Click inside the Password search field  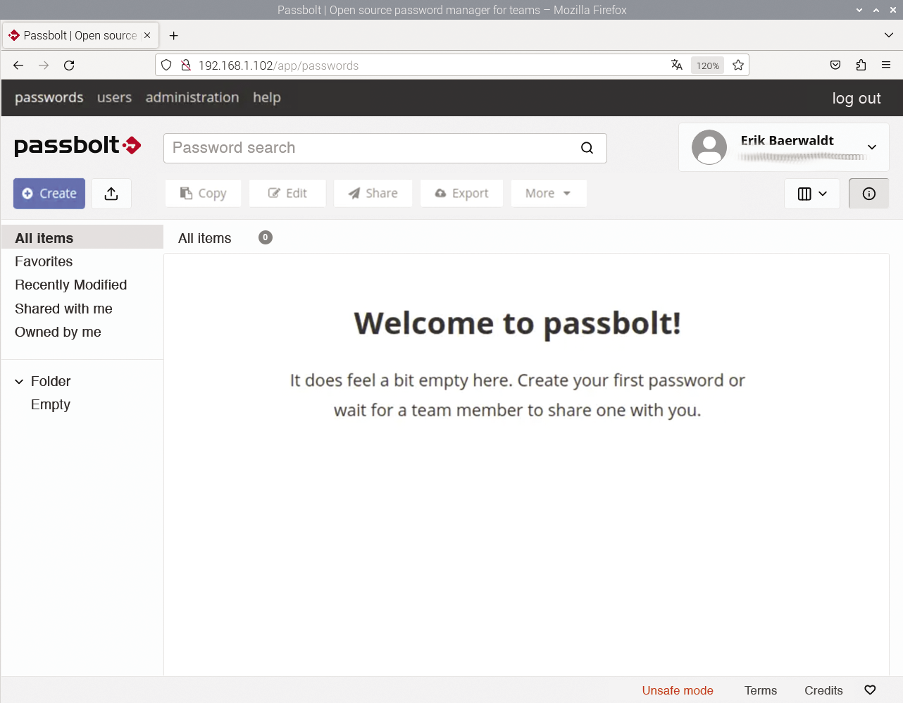coord(352,148)
